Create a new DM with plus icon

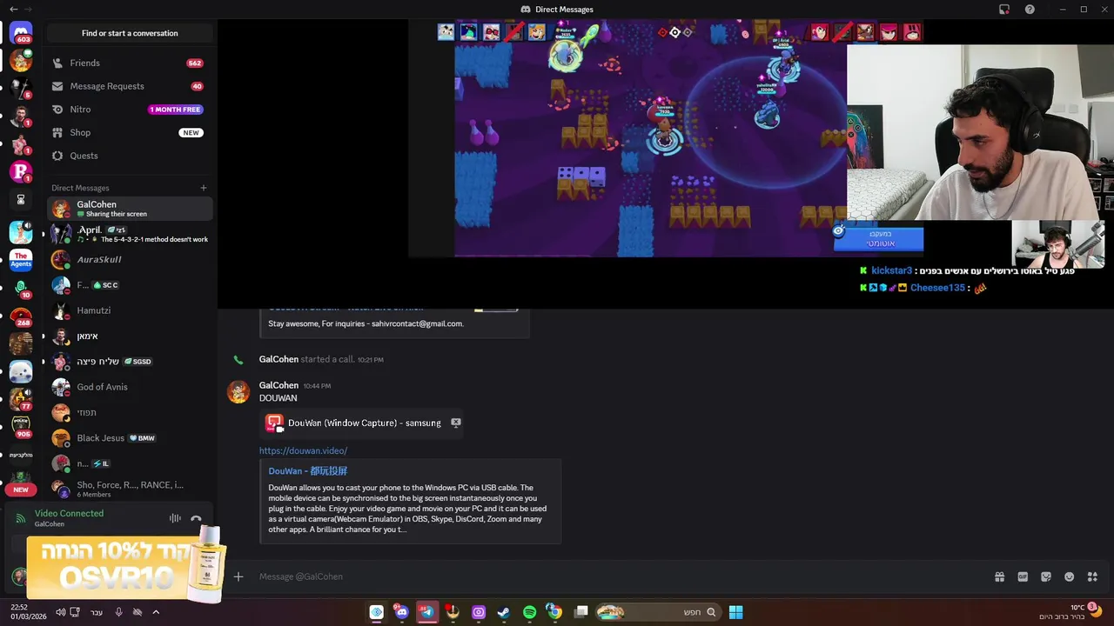pyautogui.click(x=204, y=188)
